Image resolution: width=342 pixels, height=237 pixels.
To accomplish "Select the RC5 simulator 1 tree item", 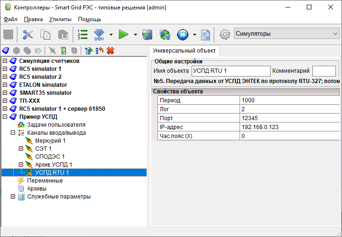I will click(x=40, y=69).
